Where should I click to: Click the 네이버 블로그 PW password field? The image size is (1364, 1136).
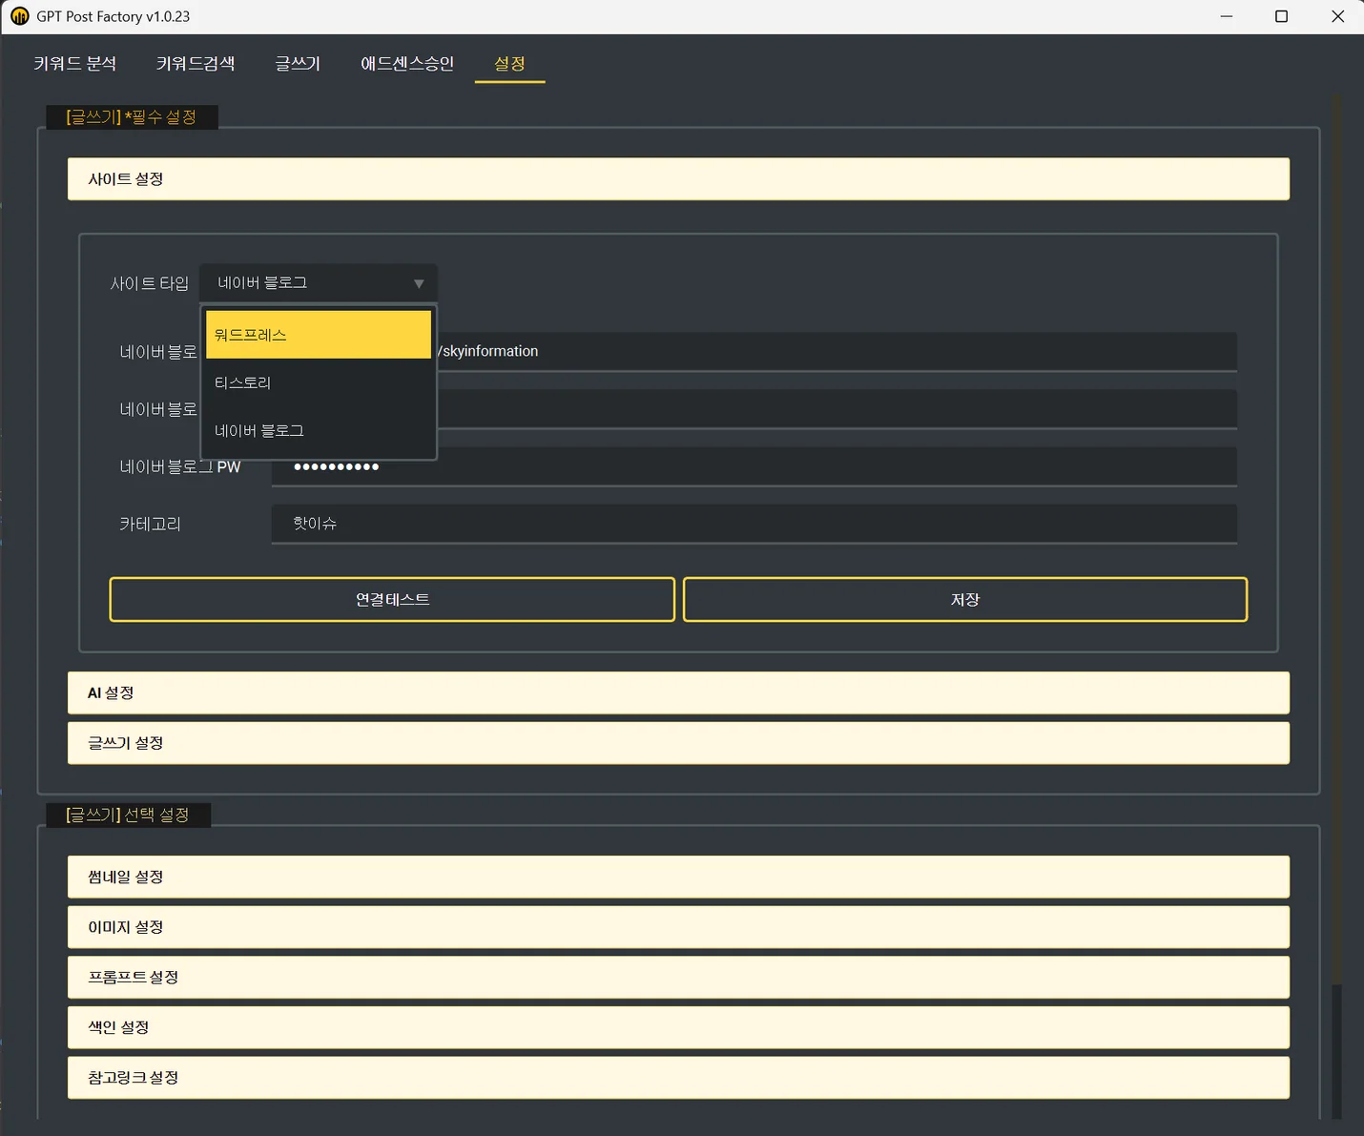(754, 466)
